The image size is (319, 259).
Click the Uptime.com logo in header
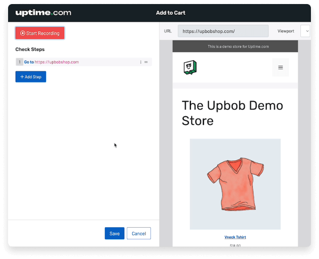(x=43, y=13)
